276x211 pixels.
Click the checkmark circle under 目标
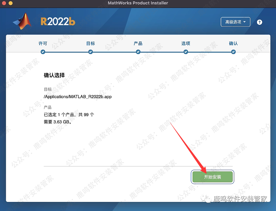point(90,52)
